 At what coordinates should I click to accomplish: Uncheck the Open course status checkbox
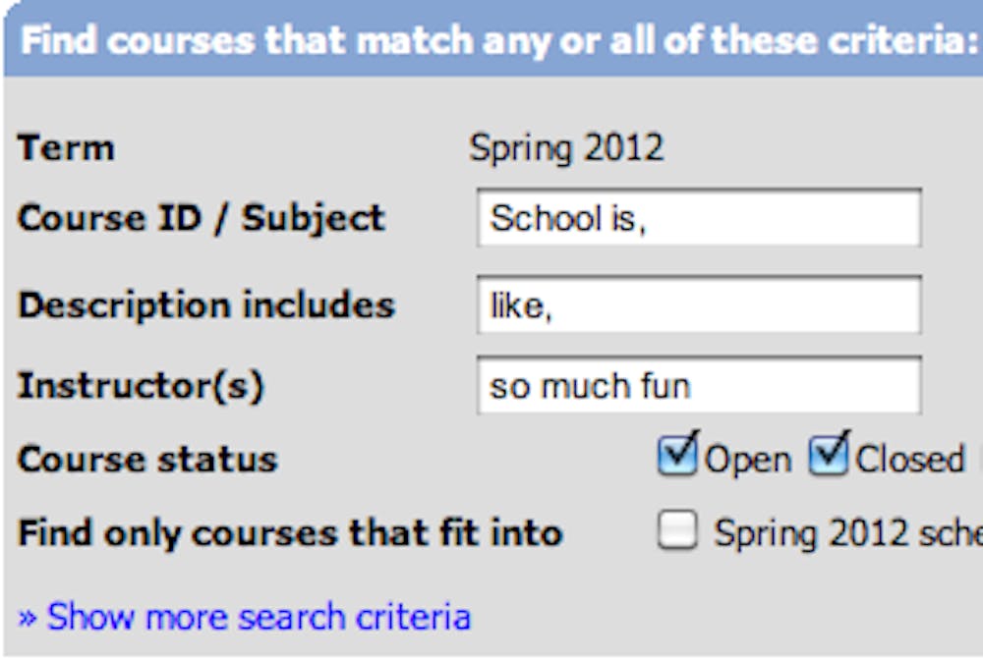(x=677, y=456)
